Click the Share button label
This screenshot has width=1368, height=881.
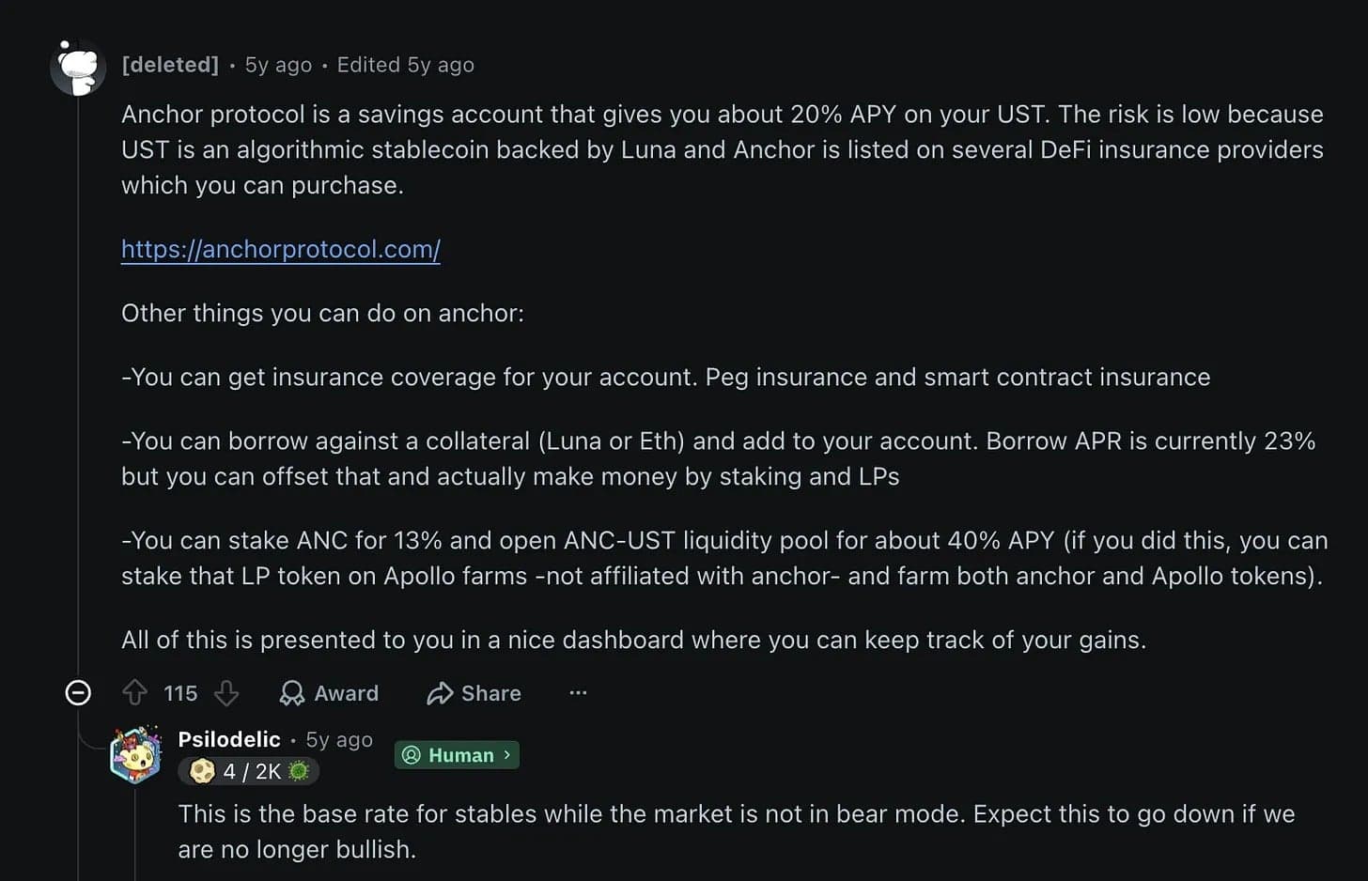[x=491, y=693]
